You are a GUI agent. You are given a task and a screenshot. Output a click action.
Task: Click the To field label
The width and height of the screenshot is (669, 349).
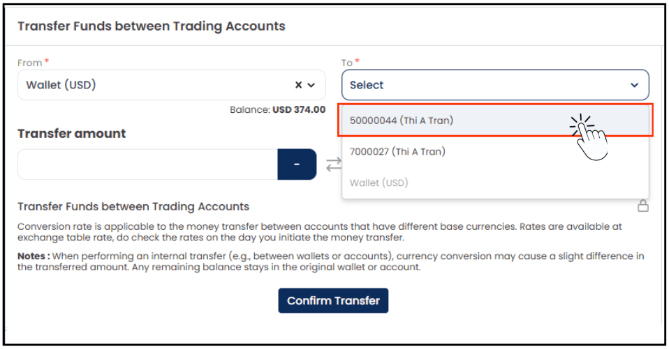point(347,63)
